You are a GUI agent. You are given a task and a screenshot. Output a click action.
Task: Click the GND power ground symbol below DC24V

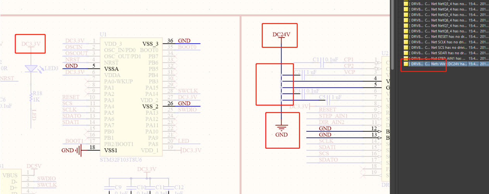coord(282,131)
